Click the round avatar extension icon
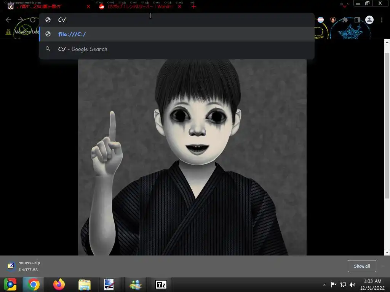This screenshot has width=390, height=292. 333,20
